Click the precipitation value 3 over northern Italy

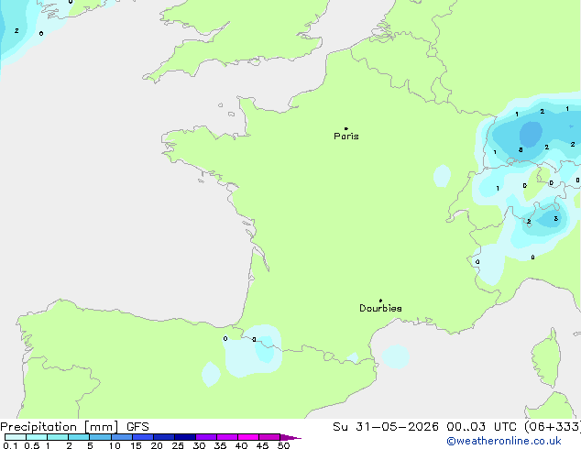coord(555,219)
